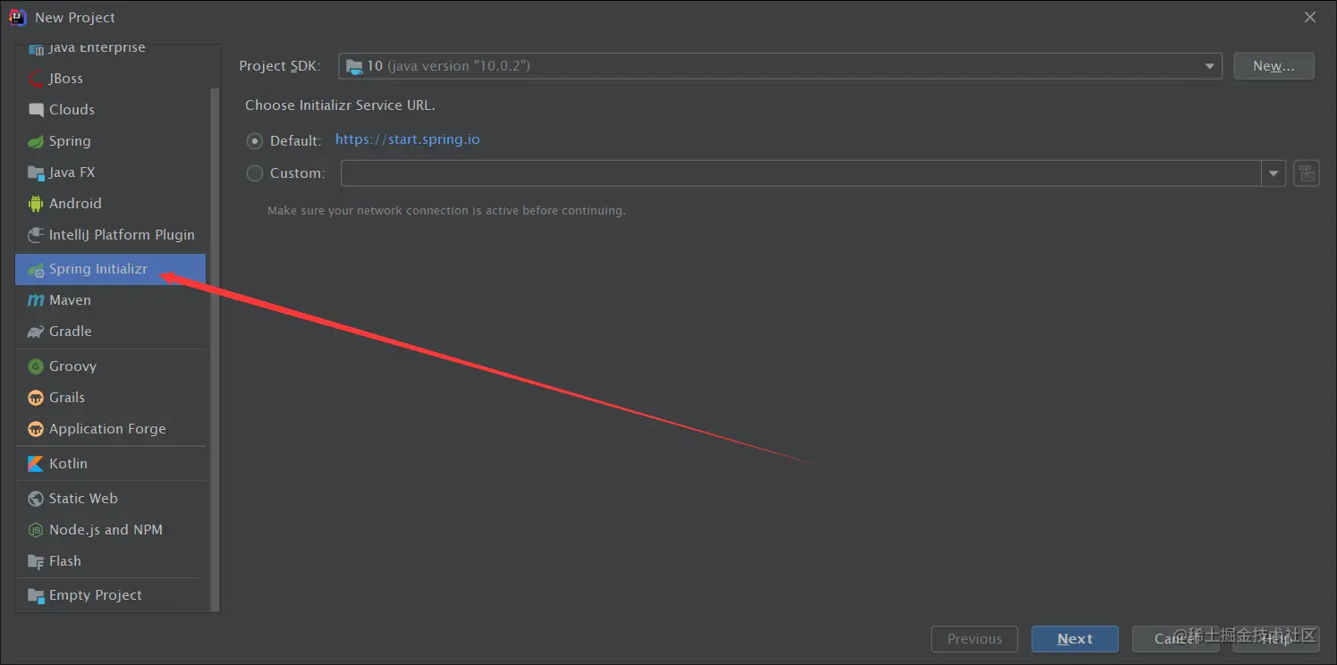Select the Custom URL radio button
Image resolution: width=1337 pixels, height=665 pixels.
[x=255, y=173]
